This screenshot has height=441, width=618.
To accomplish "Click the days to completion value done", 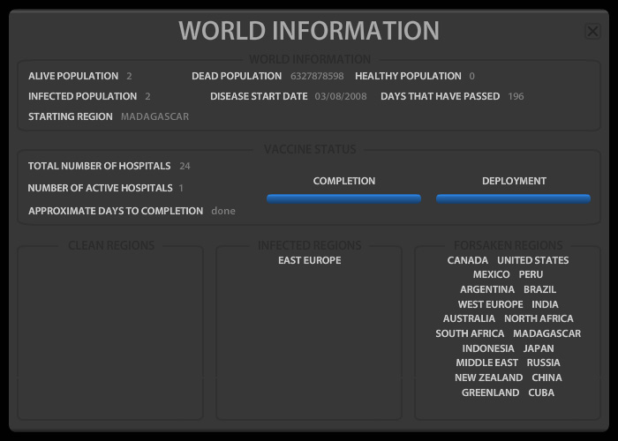I will tap(223, 211).
